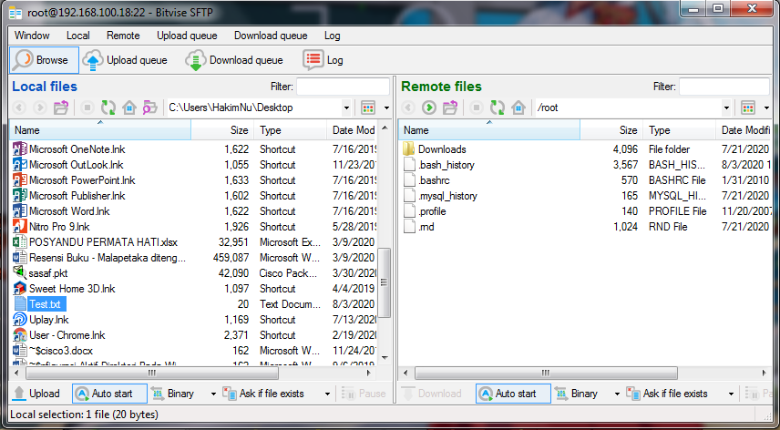Go to remote home directory
The width and height of the screenshot is (780, 430).
click(x=518, y=107)
